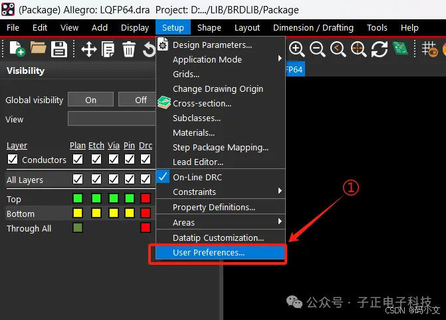Viewport: 446px width, 320px height.
Task: Click the Zoom Out magnifier icon
Action: click(317, 49)
